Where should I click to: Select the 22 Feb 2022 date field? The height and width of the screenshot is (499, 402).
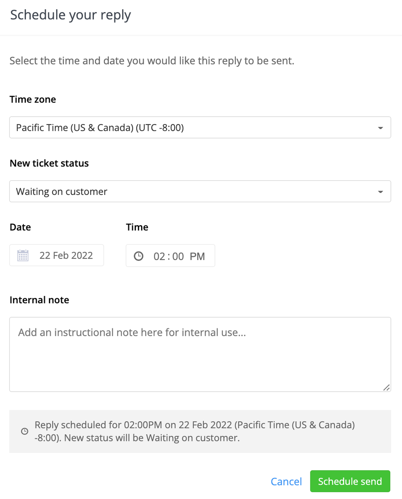click(66, 256)
